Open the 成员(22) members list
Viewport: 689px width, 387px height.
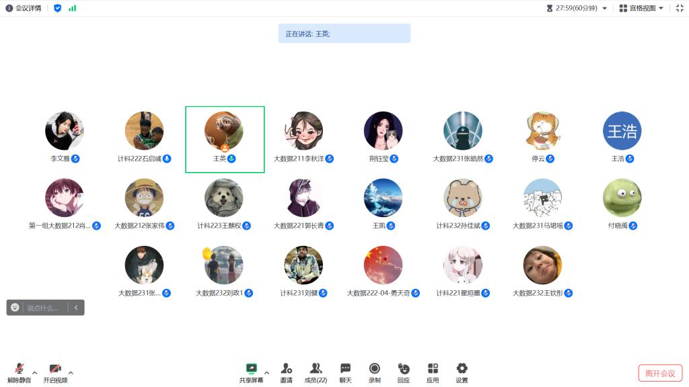pos(316,372)
